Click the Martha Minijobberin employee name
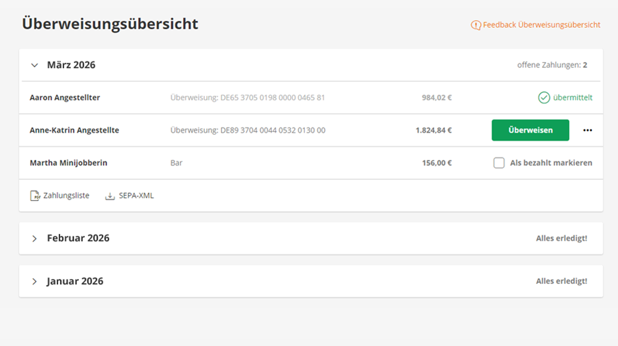This screenshot has height=346, width=618. [68, 163]
